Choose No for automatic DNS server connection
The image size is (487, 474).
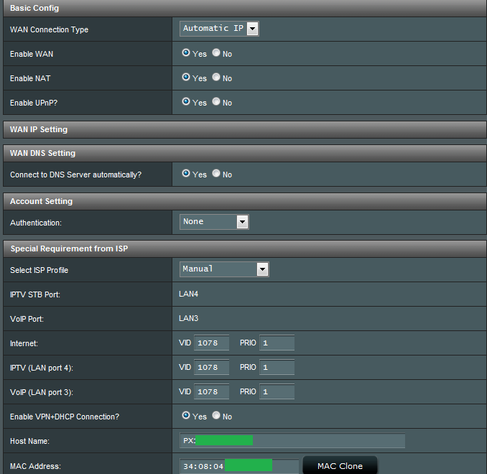click(x=216, y=174)
